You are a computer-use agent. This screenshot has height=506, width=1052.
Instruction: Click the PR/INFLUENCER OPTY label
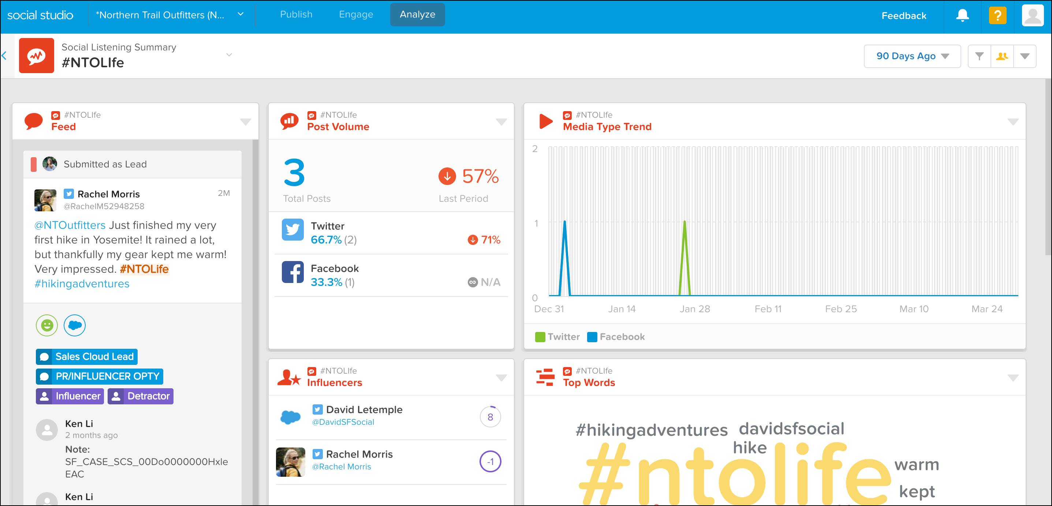coord(99,376)
